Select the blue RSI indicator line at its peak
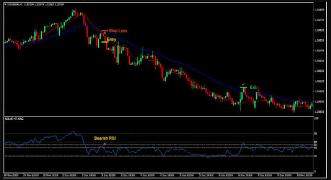Screen dimensions: 331x180 tap(74, 132)
